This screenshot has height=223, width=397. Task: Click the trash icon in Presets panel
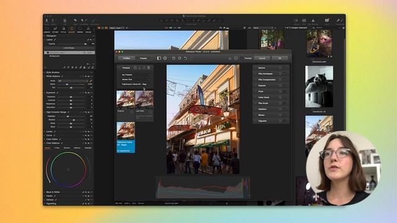(x=149, y=68)
